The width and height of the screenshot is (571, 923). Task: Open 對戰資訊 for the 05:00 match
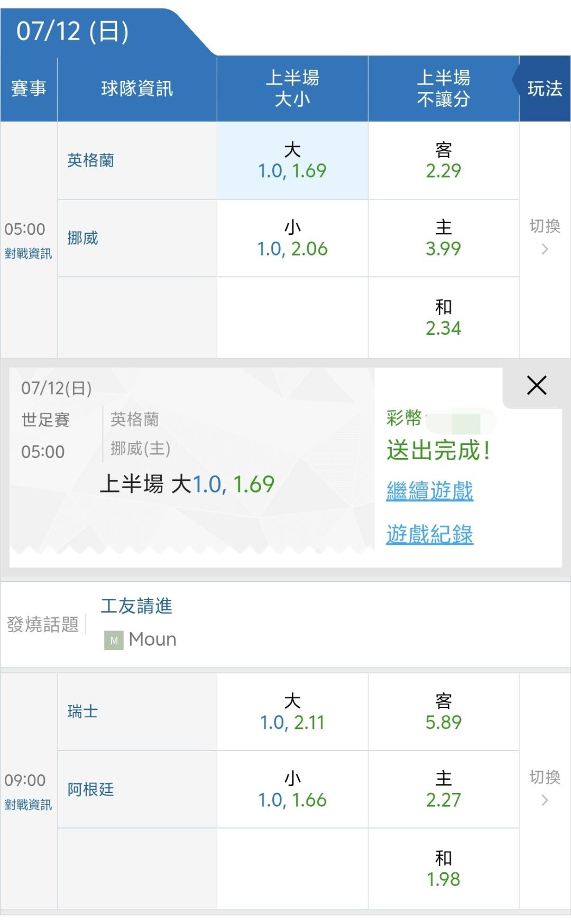pos(29,254)
